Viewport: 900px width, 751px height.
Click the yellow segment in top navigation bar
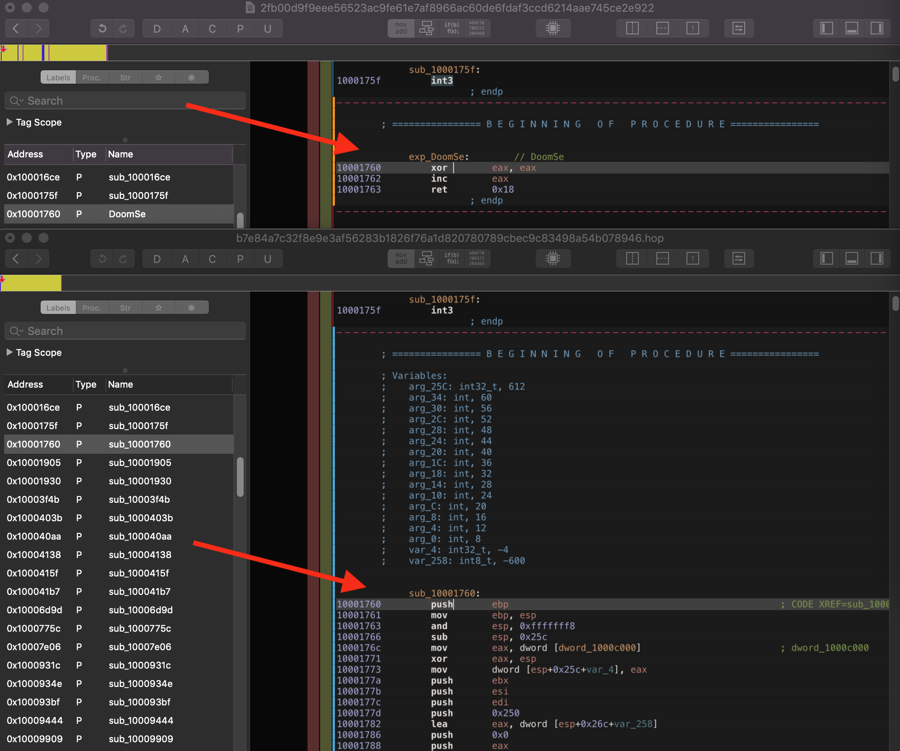click(x=77, y=53)
